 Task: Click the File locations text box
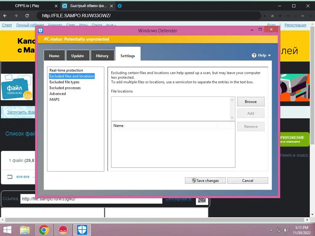click(171, 108)
